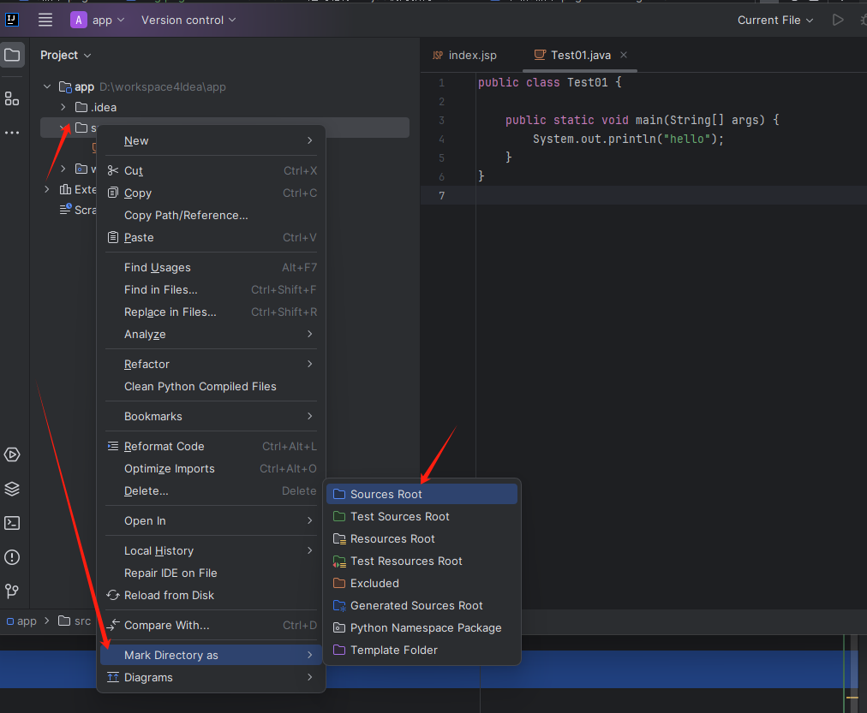Image resolution: width=867 pixels, height=713 pixels.
Task: Open the Services tool window icon
Action: (12, 455)
